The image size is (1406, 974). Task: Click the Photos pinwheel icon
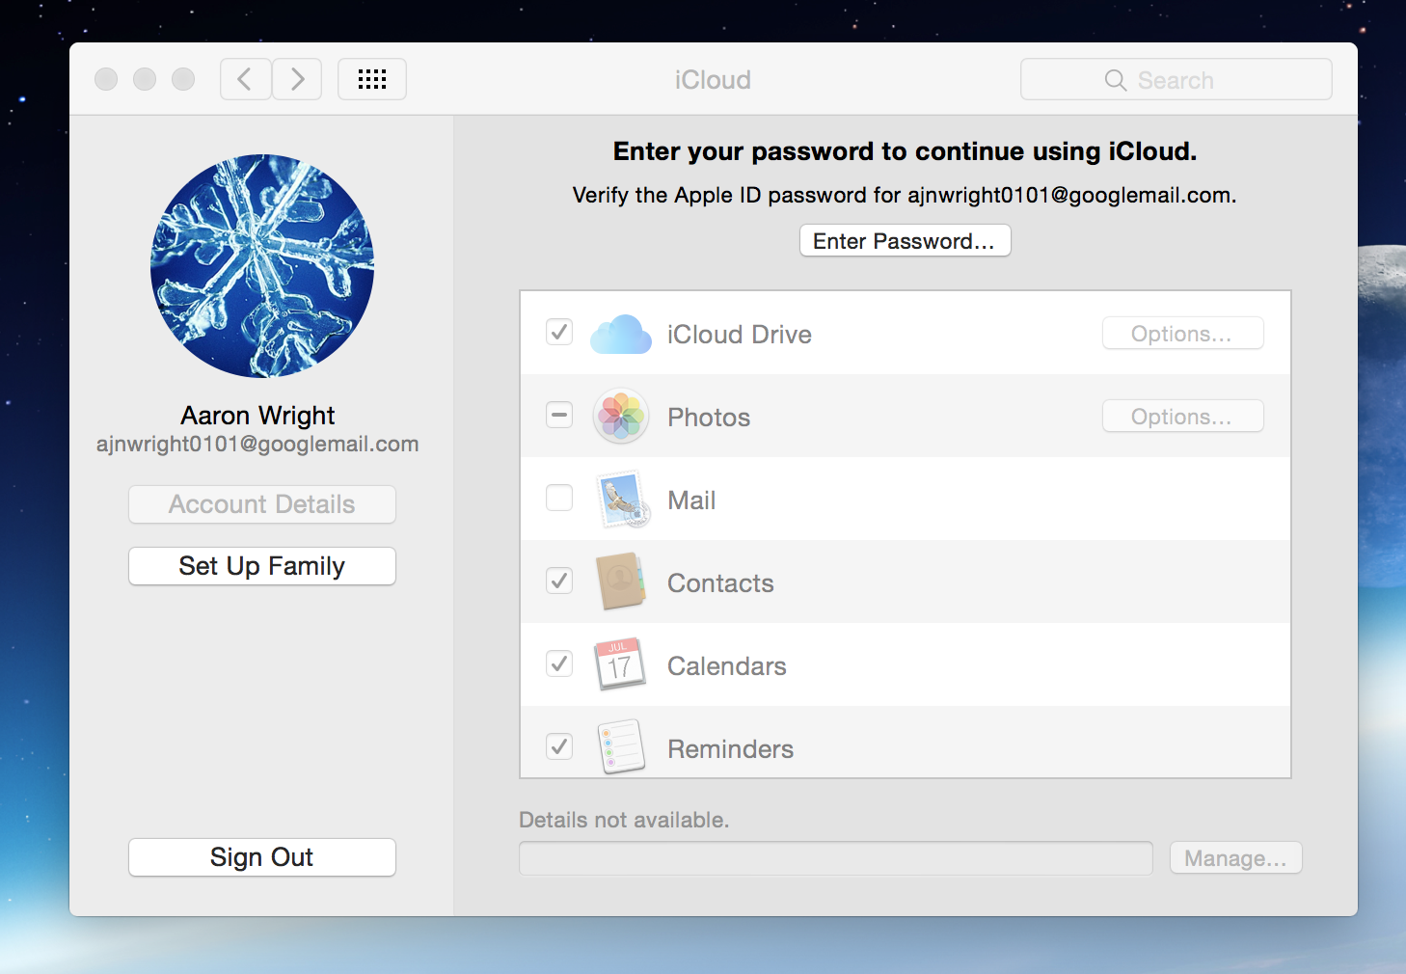tap(621, 417)
